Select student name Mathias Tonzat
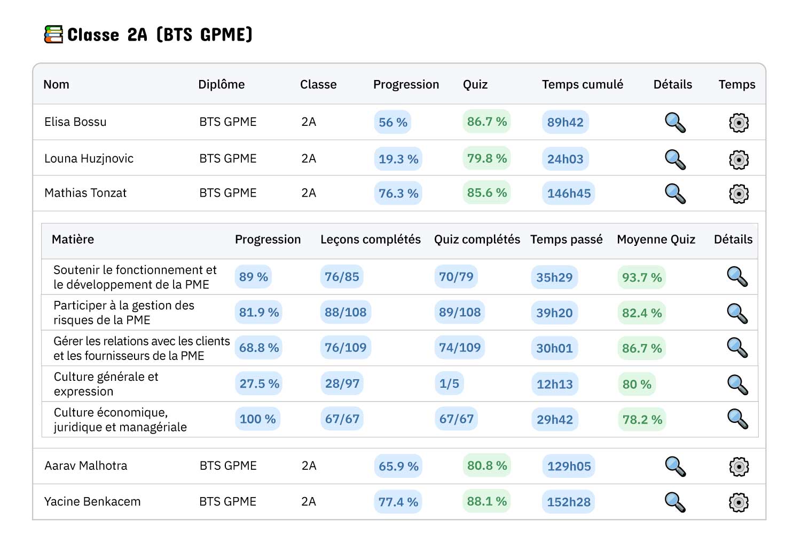 pyautogui.click(x=85, y=193)
